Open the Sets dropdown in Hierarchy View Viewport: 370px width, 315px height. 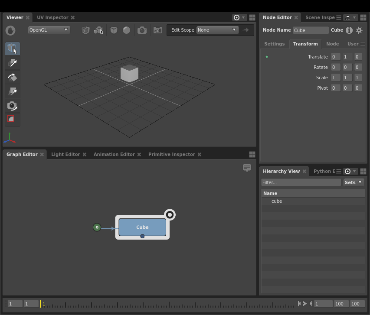353,182
